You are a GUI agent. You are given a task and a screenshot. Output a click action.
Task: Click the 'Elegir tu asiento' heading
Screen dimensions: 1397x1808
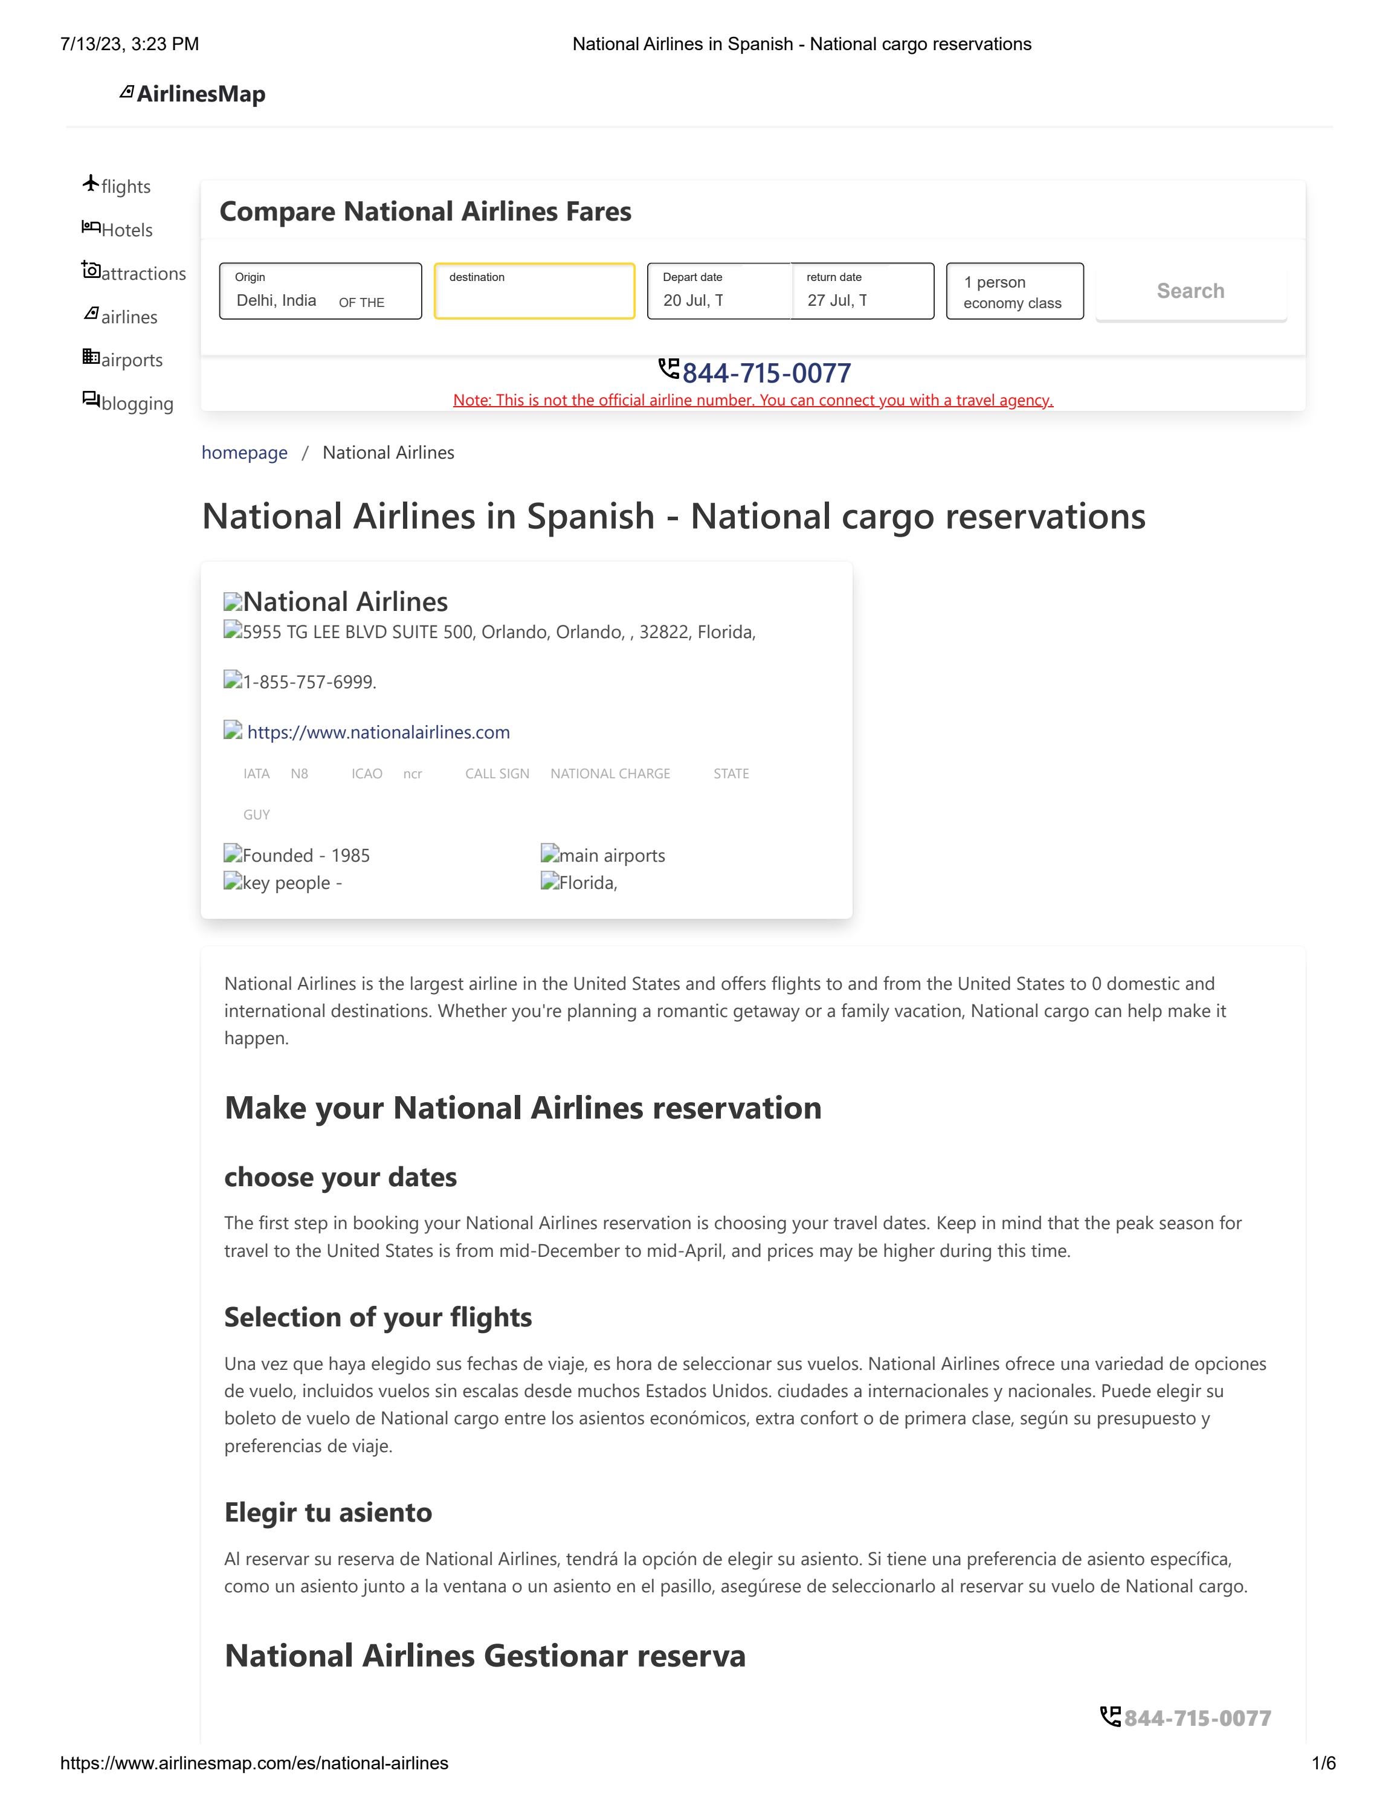(x=327, y=1512)
